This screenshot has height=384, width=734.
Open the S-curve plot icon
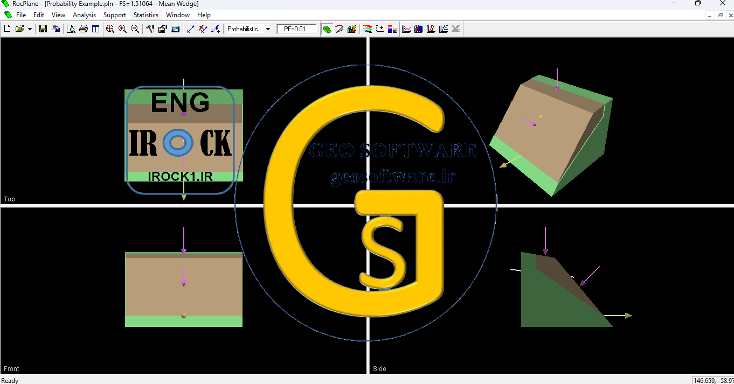(431, 29)
